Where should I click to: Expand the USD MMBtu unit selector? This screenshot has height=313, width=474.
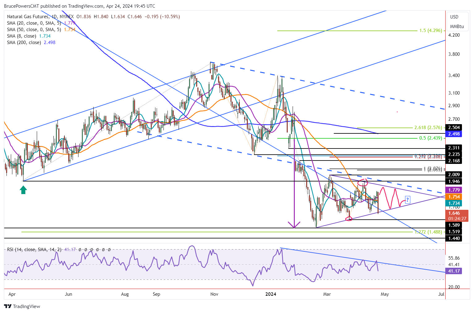pos(457,22)
